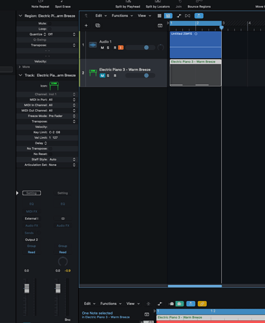Viewport: 265px width, 323px height.
Task: Click the back arrow in tracks menu bar
Action: point(86,16)
